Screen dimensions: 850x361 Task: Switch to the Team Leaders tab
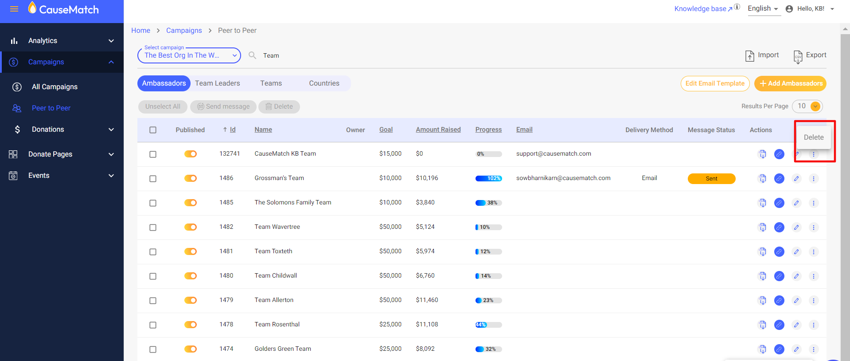(x=217, y=83)
